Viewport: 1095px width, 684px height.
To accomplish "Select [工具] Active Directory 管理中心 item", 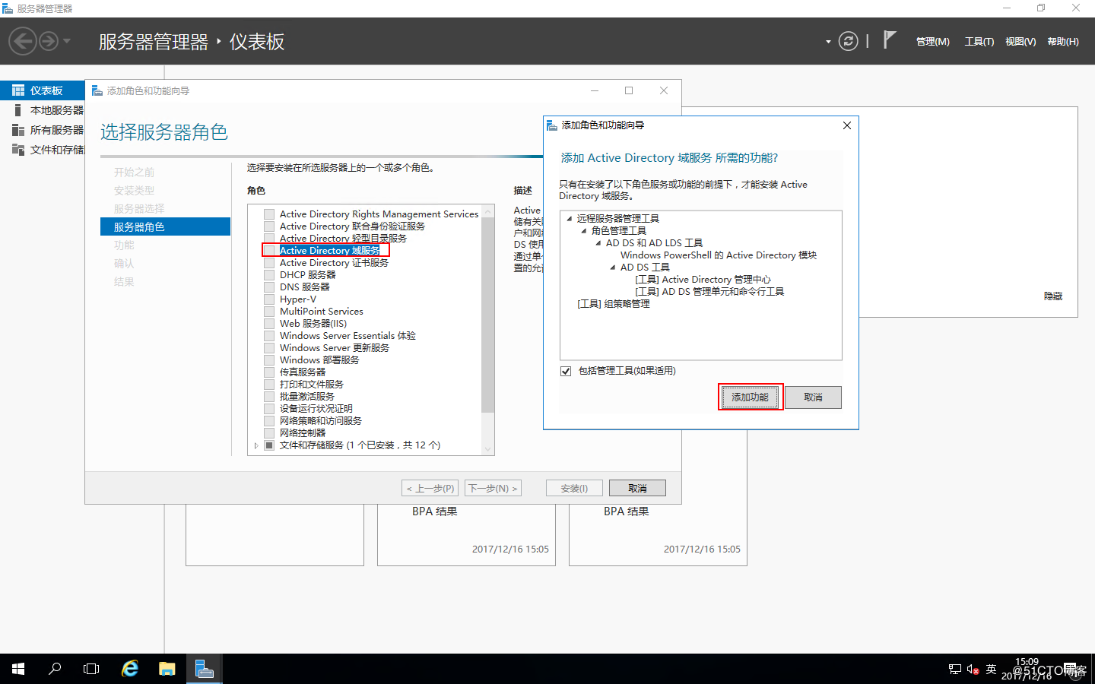I will pyautogui.click(x=703, y=280).
